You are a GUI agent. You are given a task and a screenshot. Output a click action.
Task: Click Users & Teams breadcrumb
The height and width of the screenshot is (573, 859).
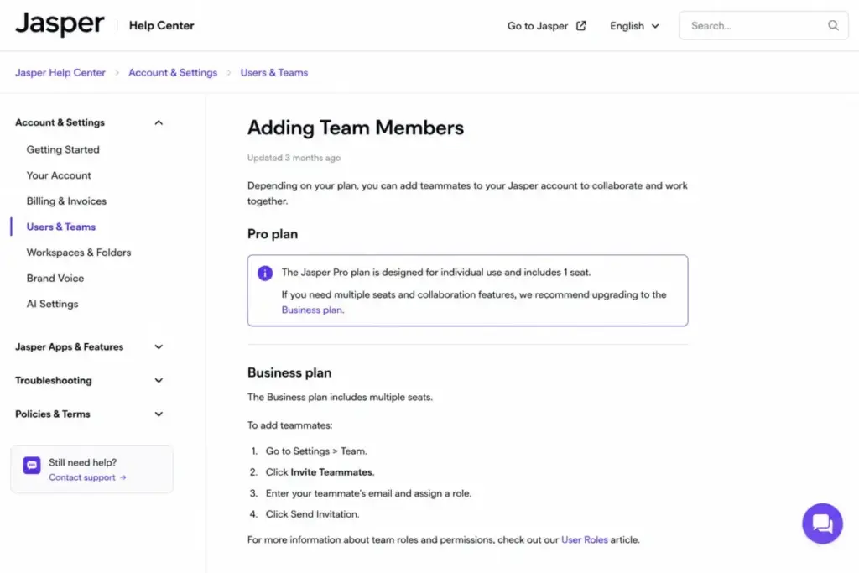click(x=274, y=72)
